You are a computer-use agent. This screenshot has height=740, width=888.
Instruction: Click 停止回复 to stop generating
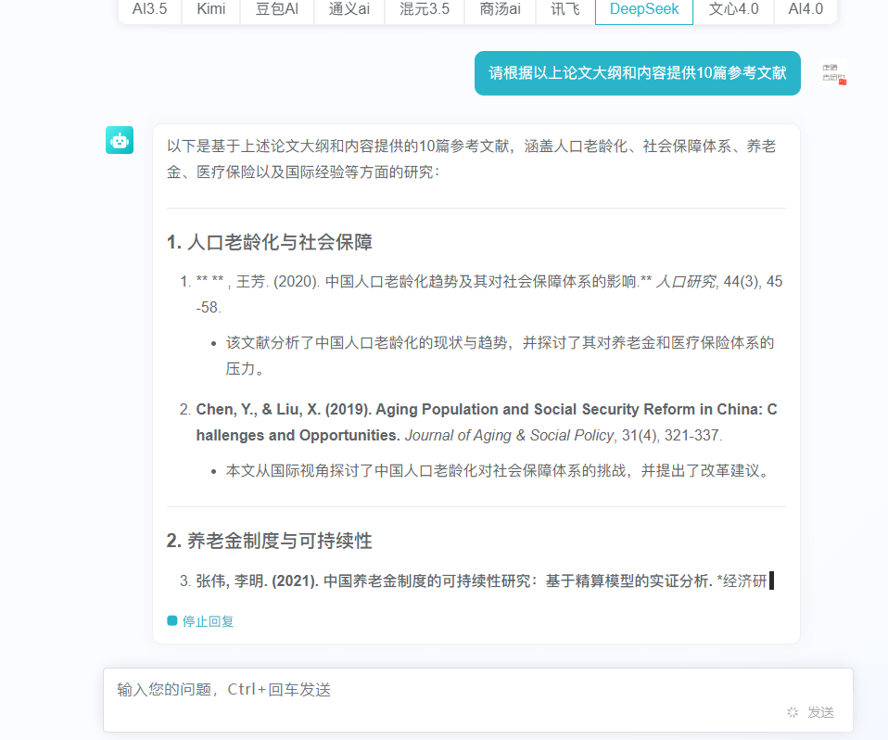point(206,620)
